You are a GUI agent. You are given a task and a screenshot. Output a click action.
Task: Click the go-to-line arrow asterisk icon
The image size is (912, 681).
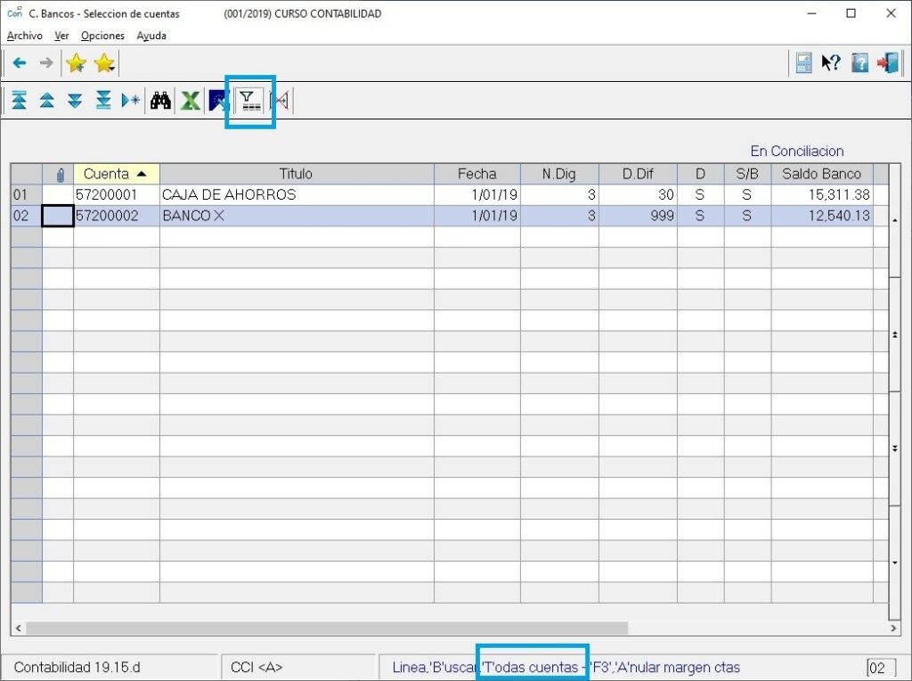coord(131,101)
